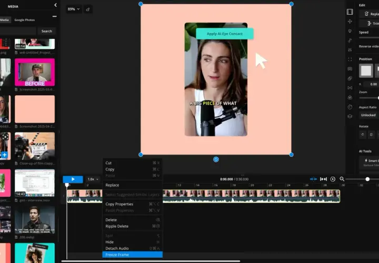Select the 200.webp thumbnail

(x=35, y=220)
